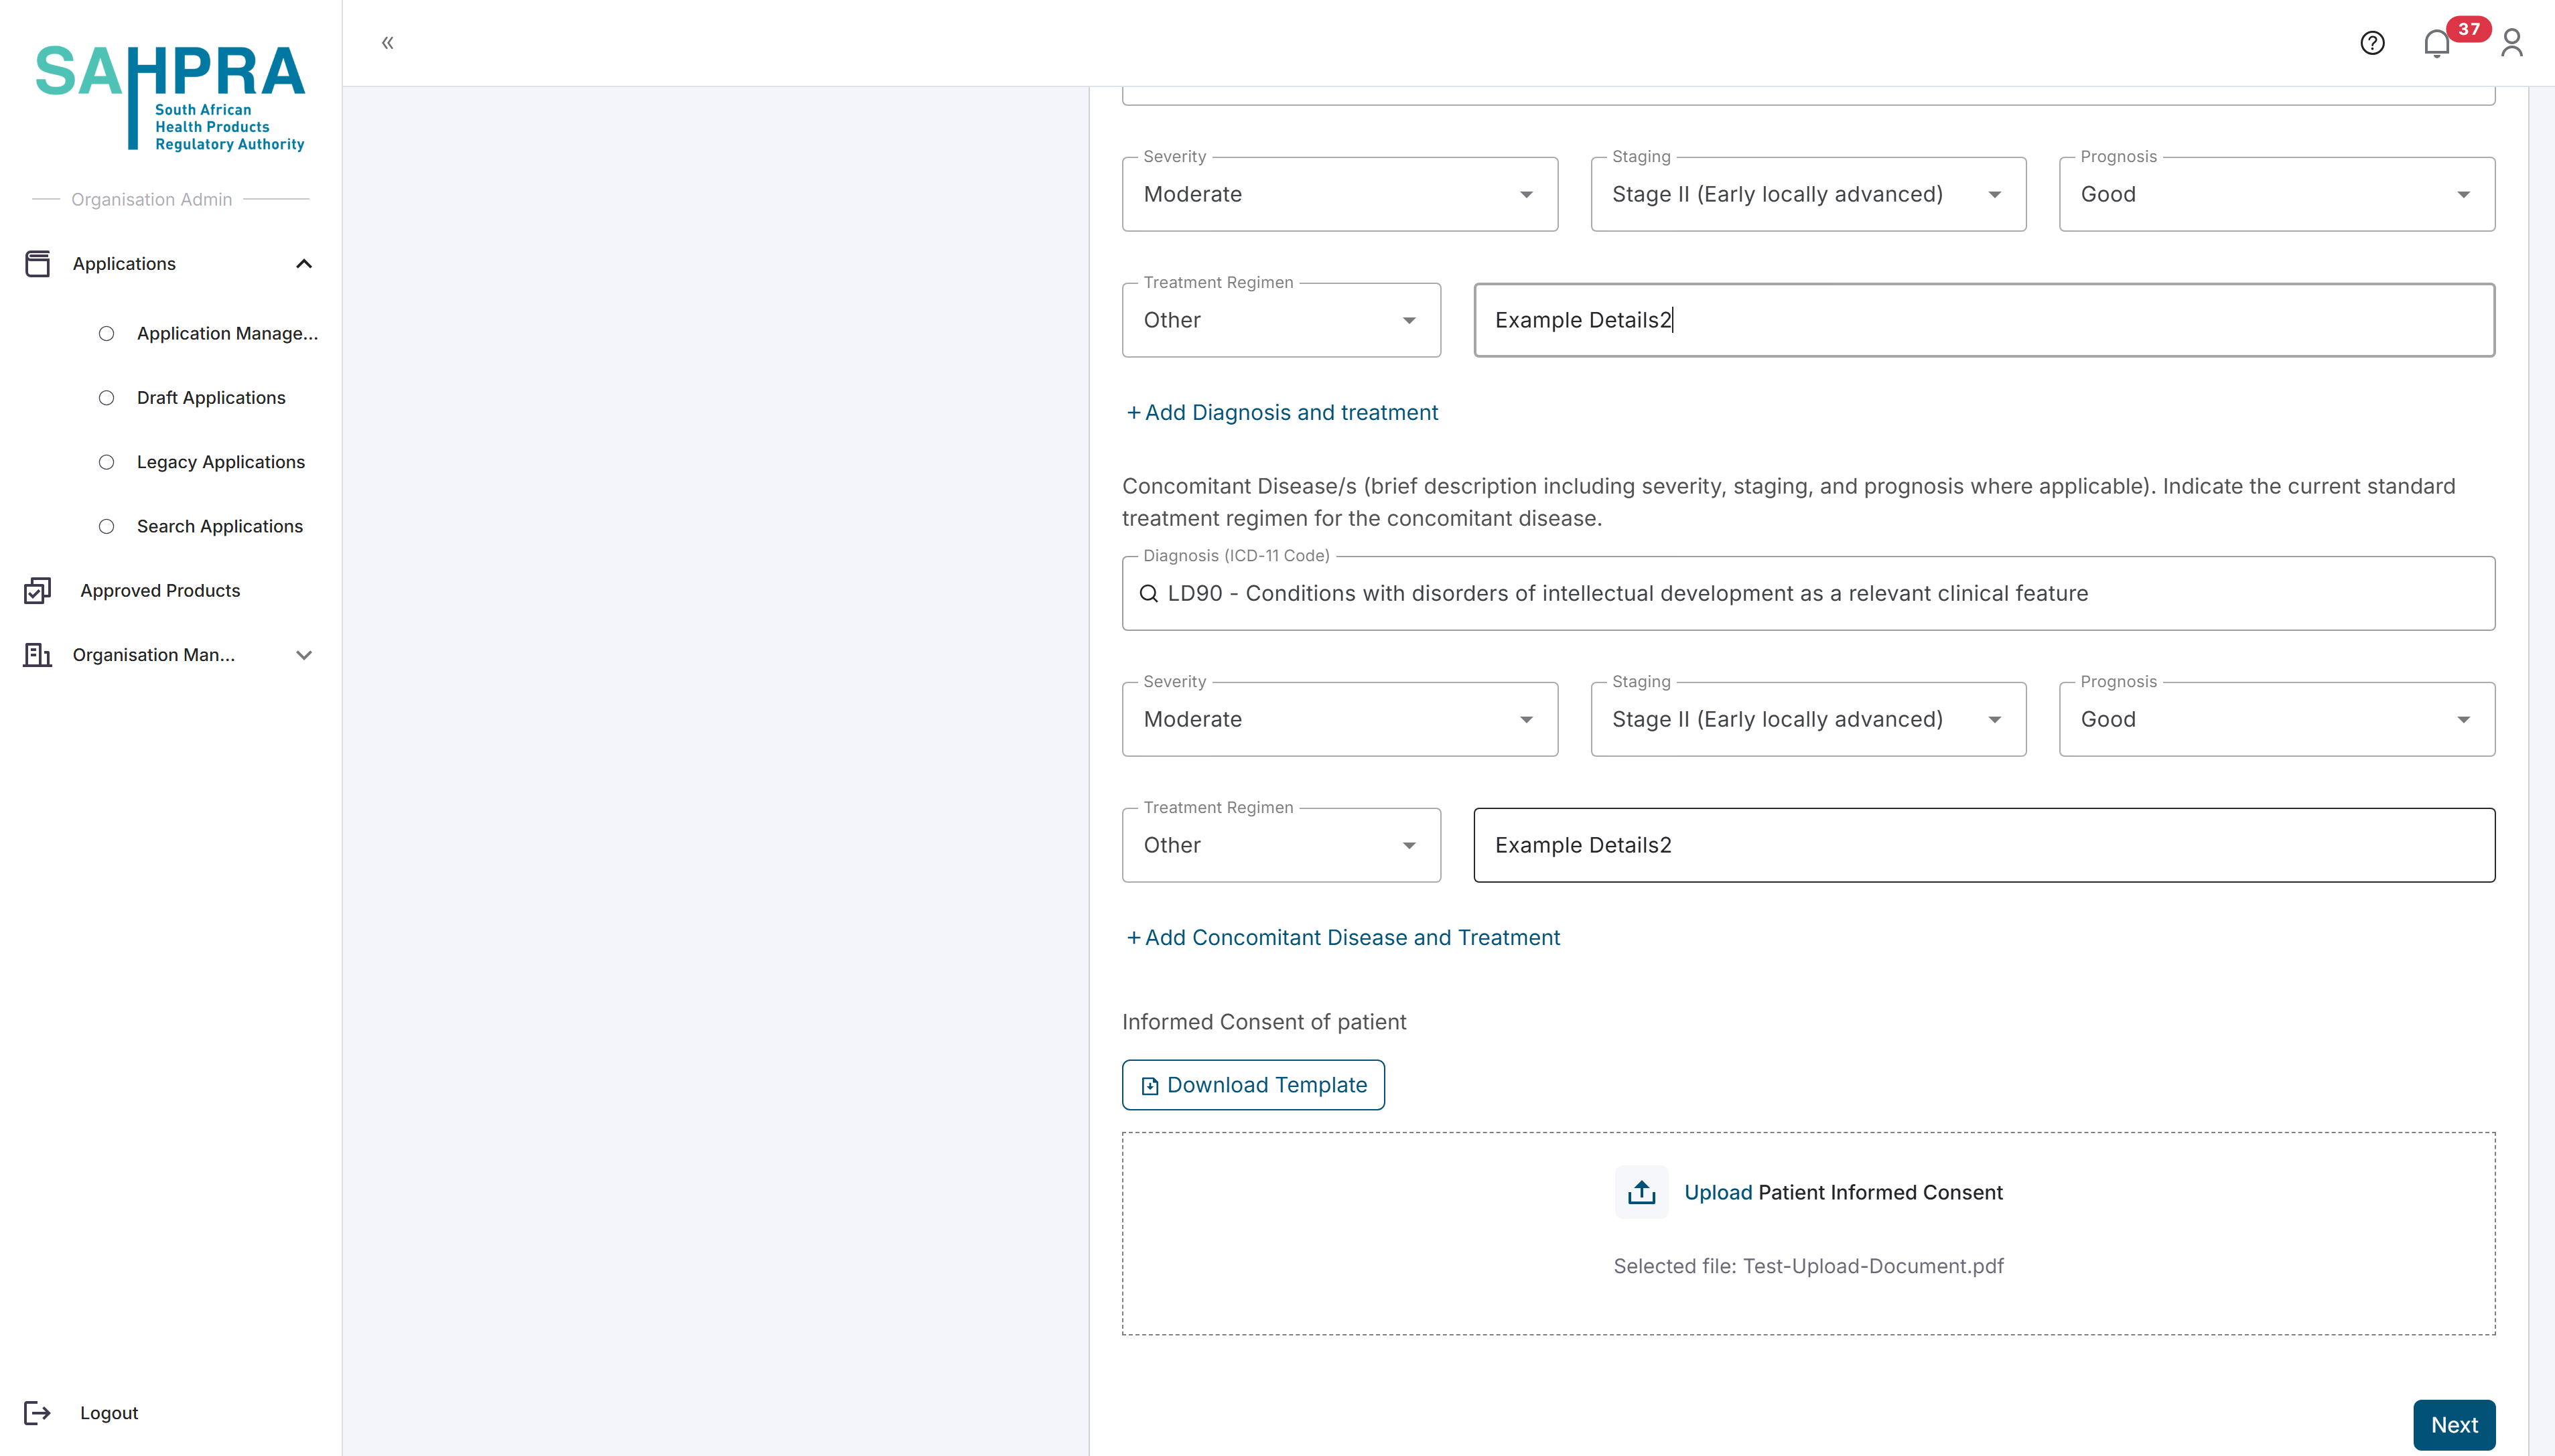The height and width of the screenshot is (1456, 2555).
Task: Open notifications bell icon
Action: [x=2436, y=44]
